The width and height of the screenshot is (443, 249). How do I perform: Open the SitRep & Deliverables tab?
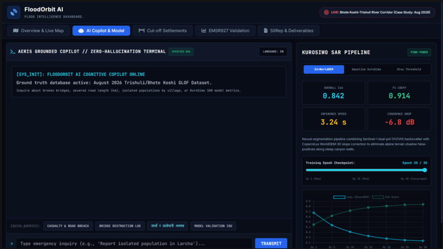289,31
